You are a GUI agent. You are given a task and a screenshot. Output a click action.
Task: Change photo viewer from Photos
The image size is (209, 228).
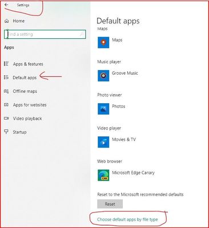click(x=118, y=106)
